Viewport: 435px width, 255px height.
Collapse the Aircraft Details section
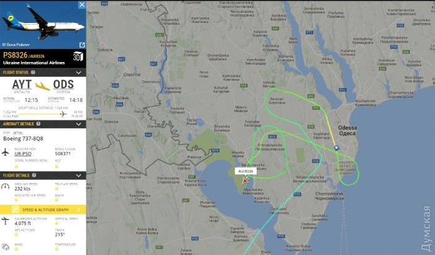tap(78, 124)
